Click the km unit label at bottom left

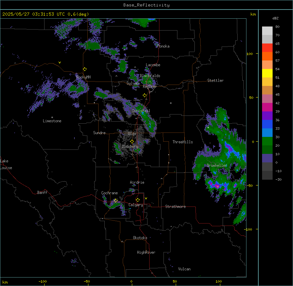[x=5, y=282]
